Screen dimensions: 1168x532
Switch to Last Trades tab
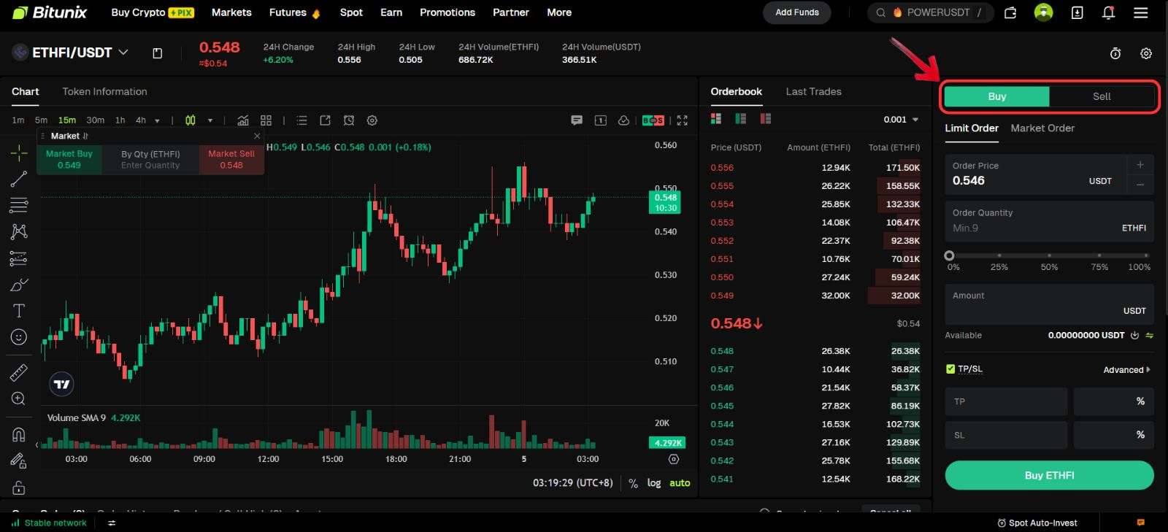point(813,91)
